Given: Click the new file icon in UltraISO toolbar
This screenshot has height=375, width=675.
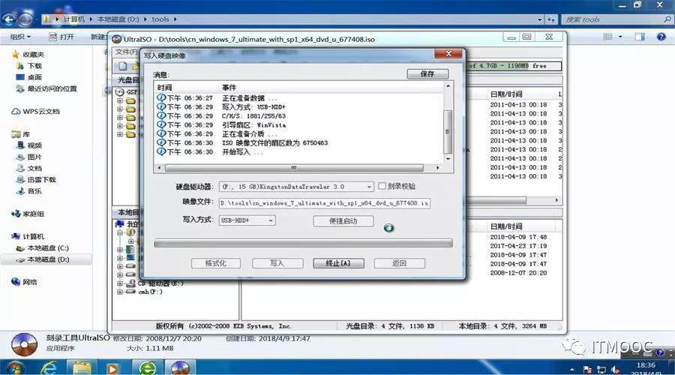Looking at the screenshot, I should click(123, 66).
